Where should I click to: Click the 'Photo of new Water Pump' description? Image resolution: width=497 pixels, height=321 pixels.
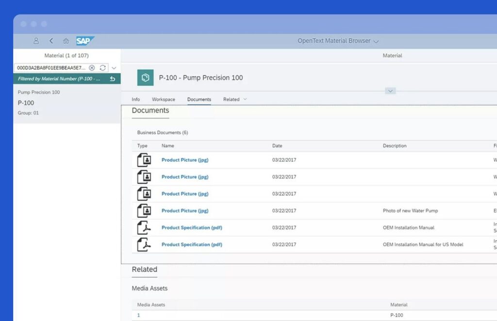(410, 211)
